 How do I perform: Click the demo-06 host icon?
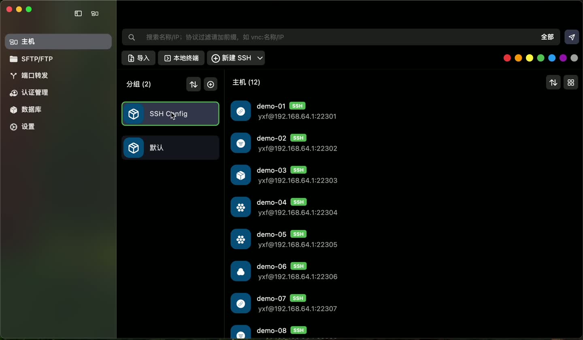(241, 271)
